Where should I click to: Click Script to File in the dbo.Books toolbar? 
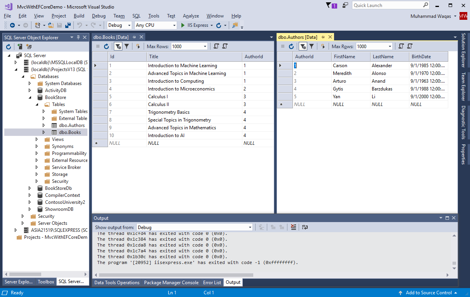pyautogui.click(x=225, y=46)
